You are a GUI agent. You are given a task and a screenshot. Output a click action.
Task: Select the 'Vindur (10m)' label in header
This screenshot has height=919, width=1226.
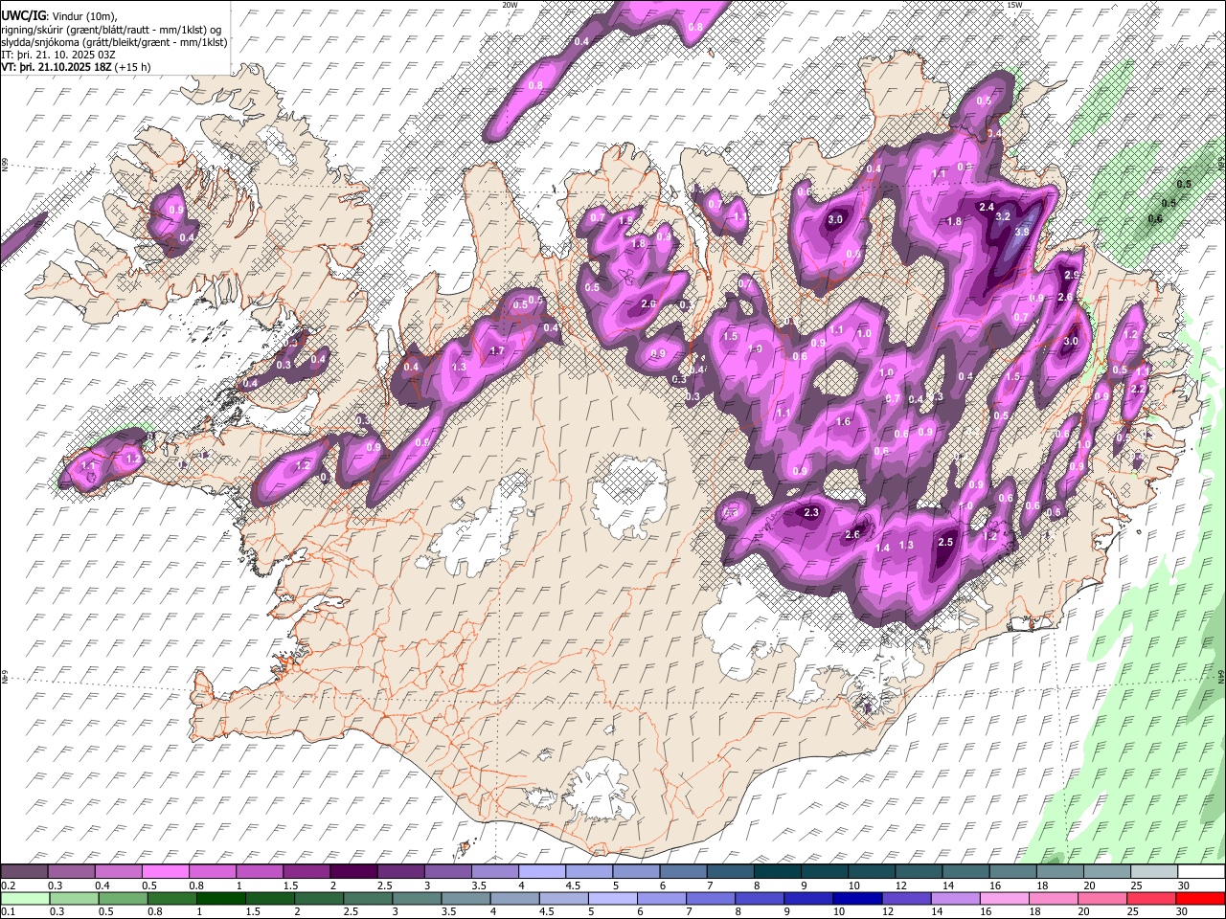click(83, 15)
